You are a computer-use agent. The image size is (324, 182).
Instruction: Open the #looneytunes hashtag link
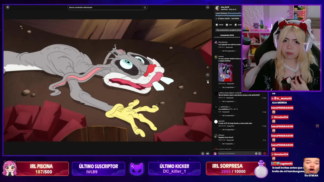(233, 13)
